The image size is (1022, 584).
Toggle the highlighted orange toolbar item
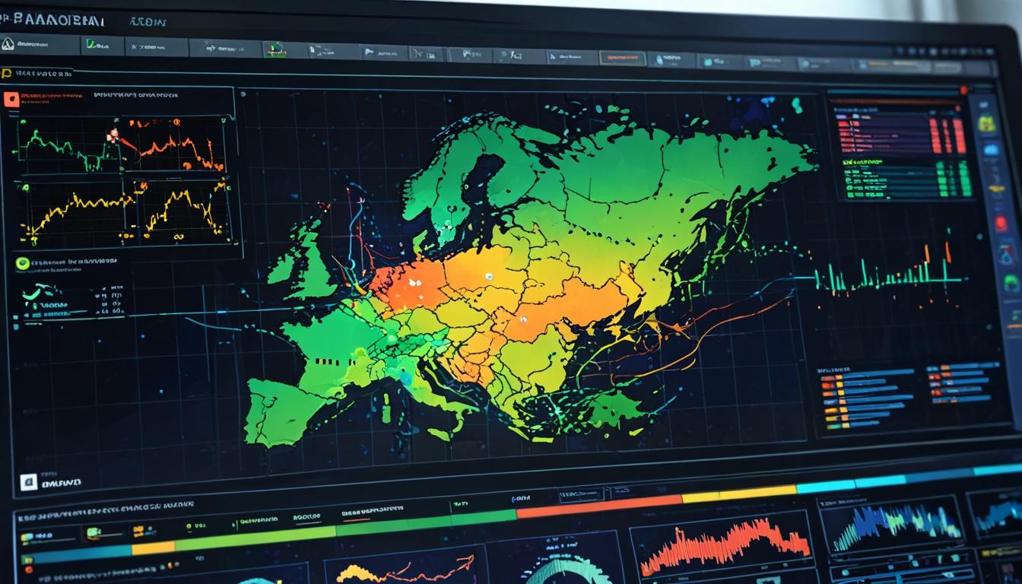click(x=624, y=57)
